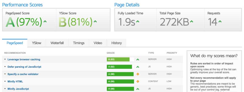244x92 pixels.
Task: Click the RECOMMENDATION column header
Action: point(15,53)
